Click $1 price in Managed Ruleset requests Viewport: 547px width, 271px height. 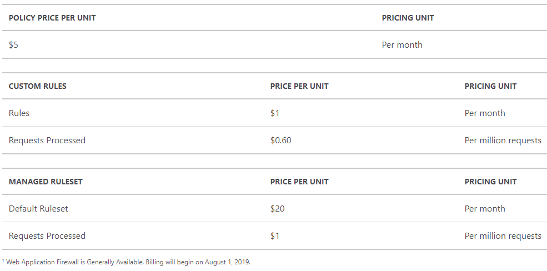[274, 236]
